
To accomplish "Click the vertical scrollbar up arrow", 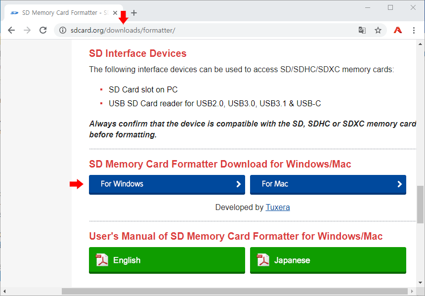I will (x=420, y=44).
